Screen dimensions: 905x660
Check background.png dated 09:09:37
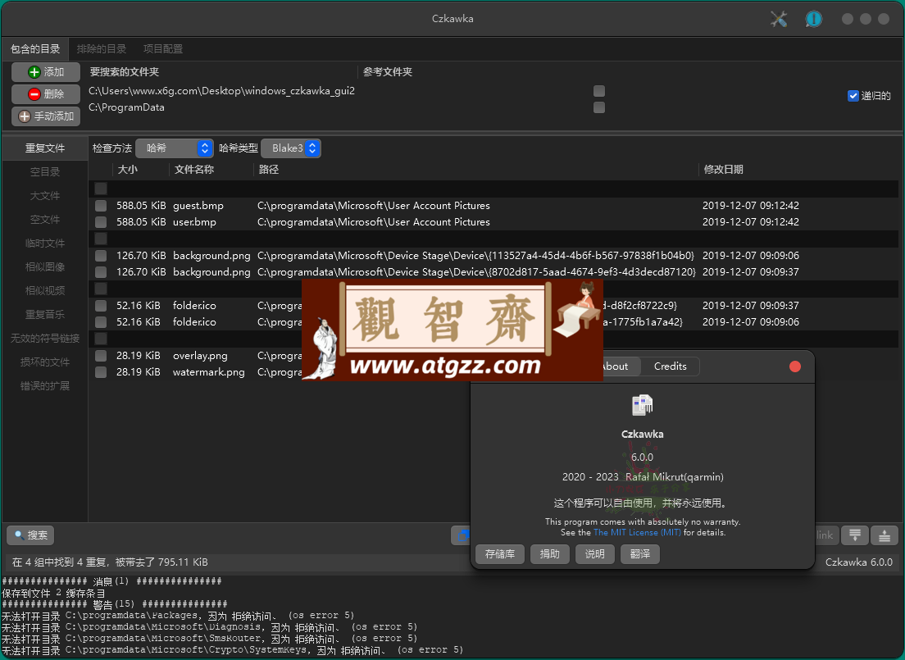(101, 272)
